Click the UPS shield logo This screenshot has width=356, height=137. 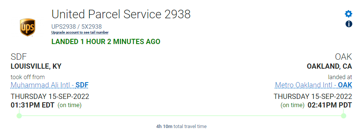click(28, 27)
